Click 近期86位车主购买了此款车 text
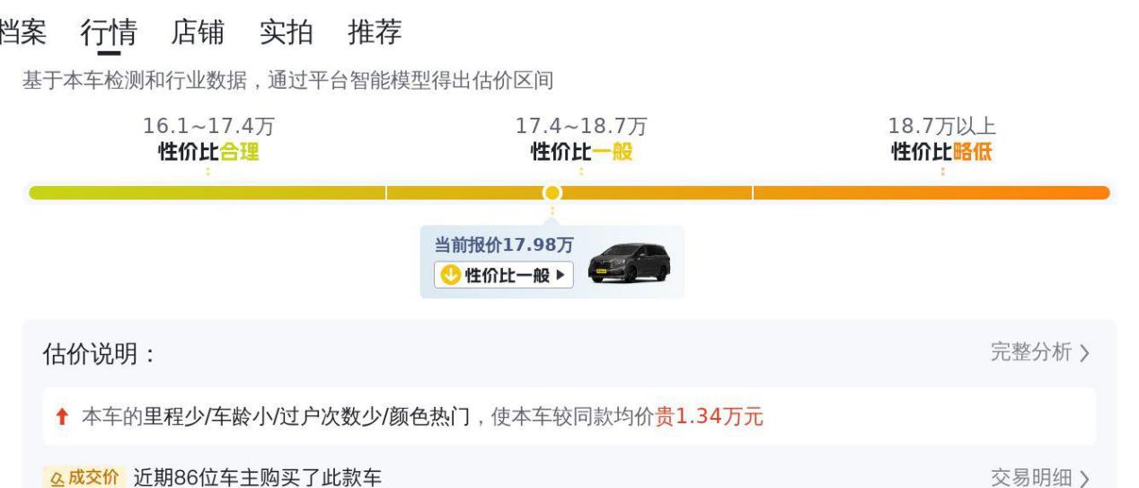This screenshot has width=1139, height=488. coord(257,477)
